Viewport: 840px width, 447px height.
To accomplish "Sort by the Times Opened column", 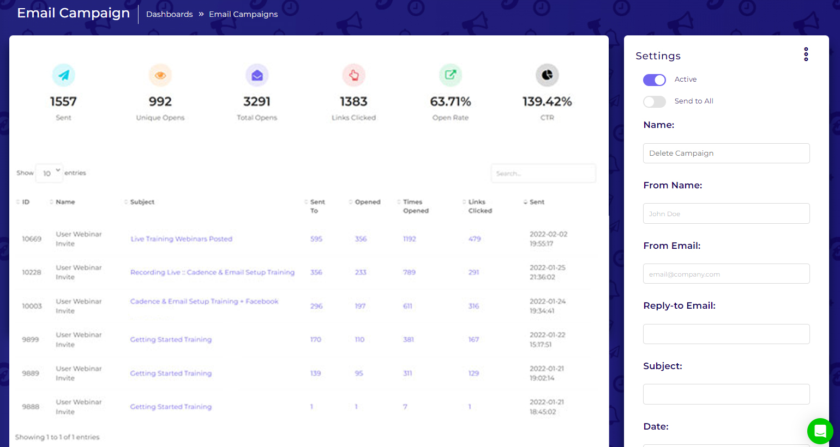I will click(x=413, y=206).
